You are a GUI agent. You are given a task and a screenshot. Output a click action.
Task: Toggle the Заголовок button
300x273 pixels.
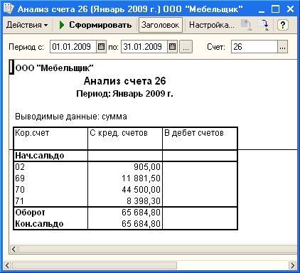coord(160,25)
